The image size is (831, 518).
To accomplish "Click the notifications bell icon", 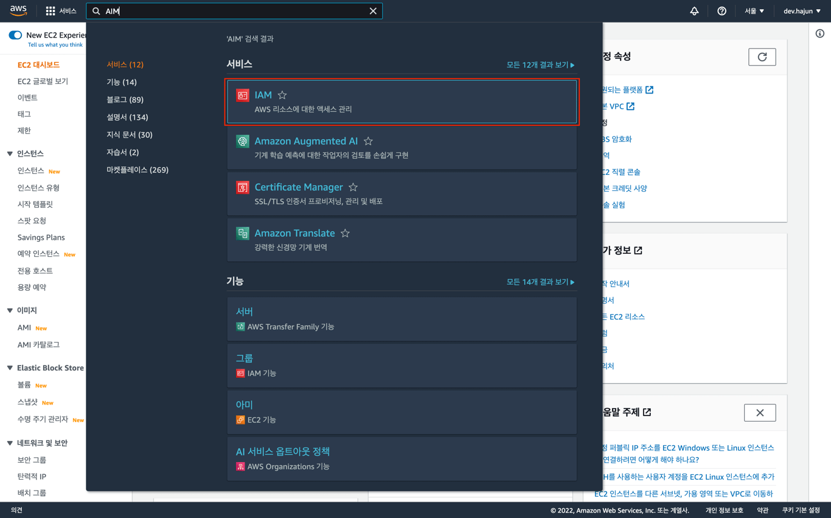I will coord(694,11).
